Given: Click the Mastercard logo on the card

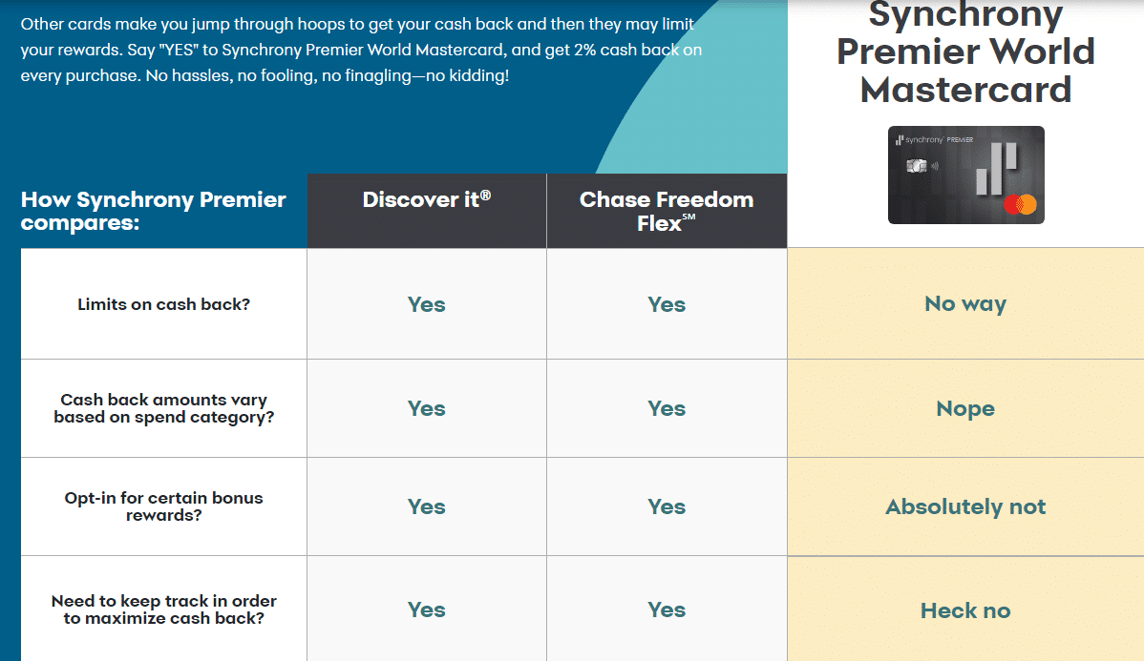Looking at the screenshot, I should pyautogui.click(x=1021, y=204).
